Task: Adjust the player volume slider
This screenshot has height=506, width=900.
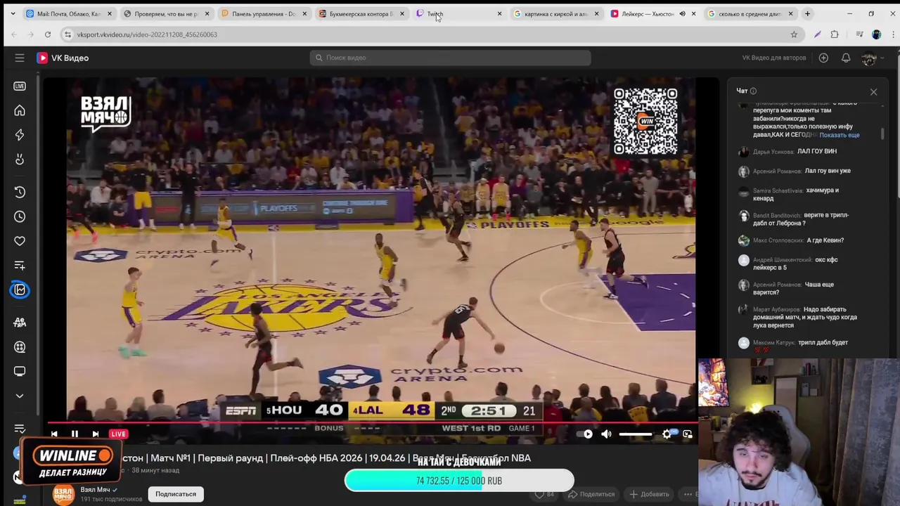Action: (x=636, y=434)
